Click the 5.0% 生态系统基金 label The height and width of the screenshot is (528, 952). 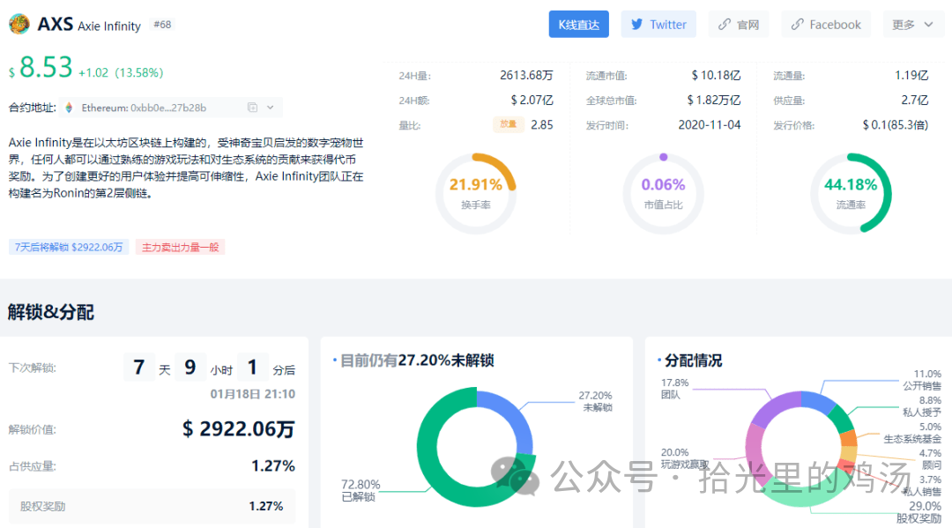pyautogui.click(x=912, y=433)
